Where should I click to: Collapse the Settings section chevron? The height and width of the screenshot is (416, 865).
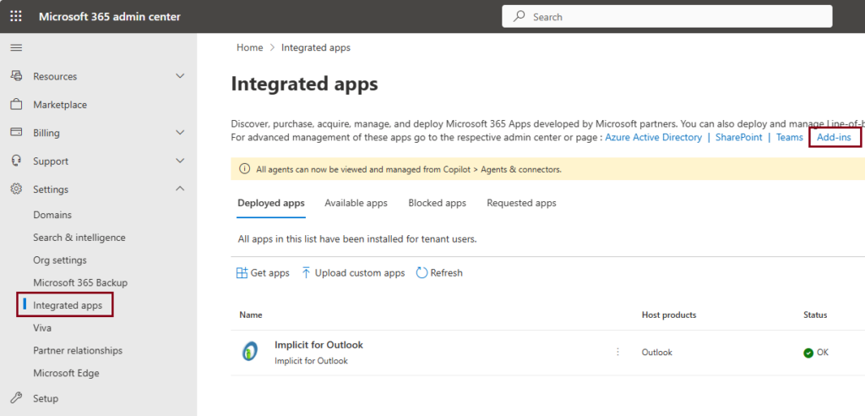[180, 189]
